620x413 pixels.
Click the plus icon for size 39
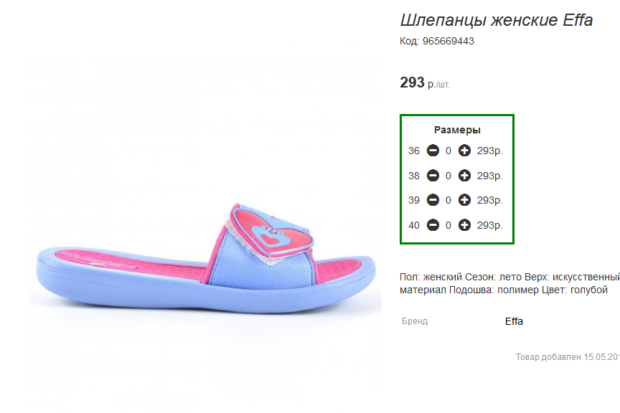(x=464, y=200)
